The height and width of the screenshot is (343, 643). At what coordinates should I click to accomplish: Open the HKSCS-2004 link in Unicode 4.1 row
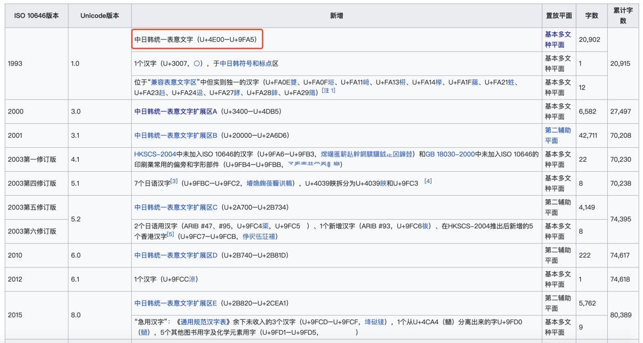pos(155,154)
